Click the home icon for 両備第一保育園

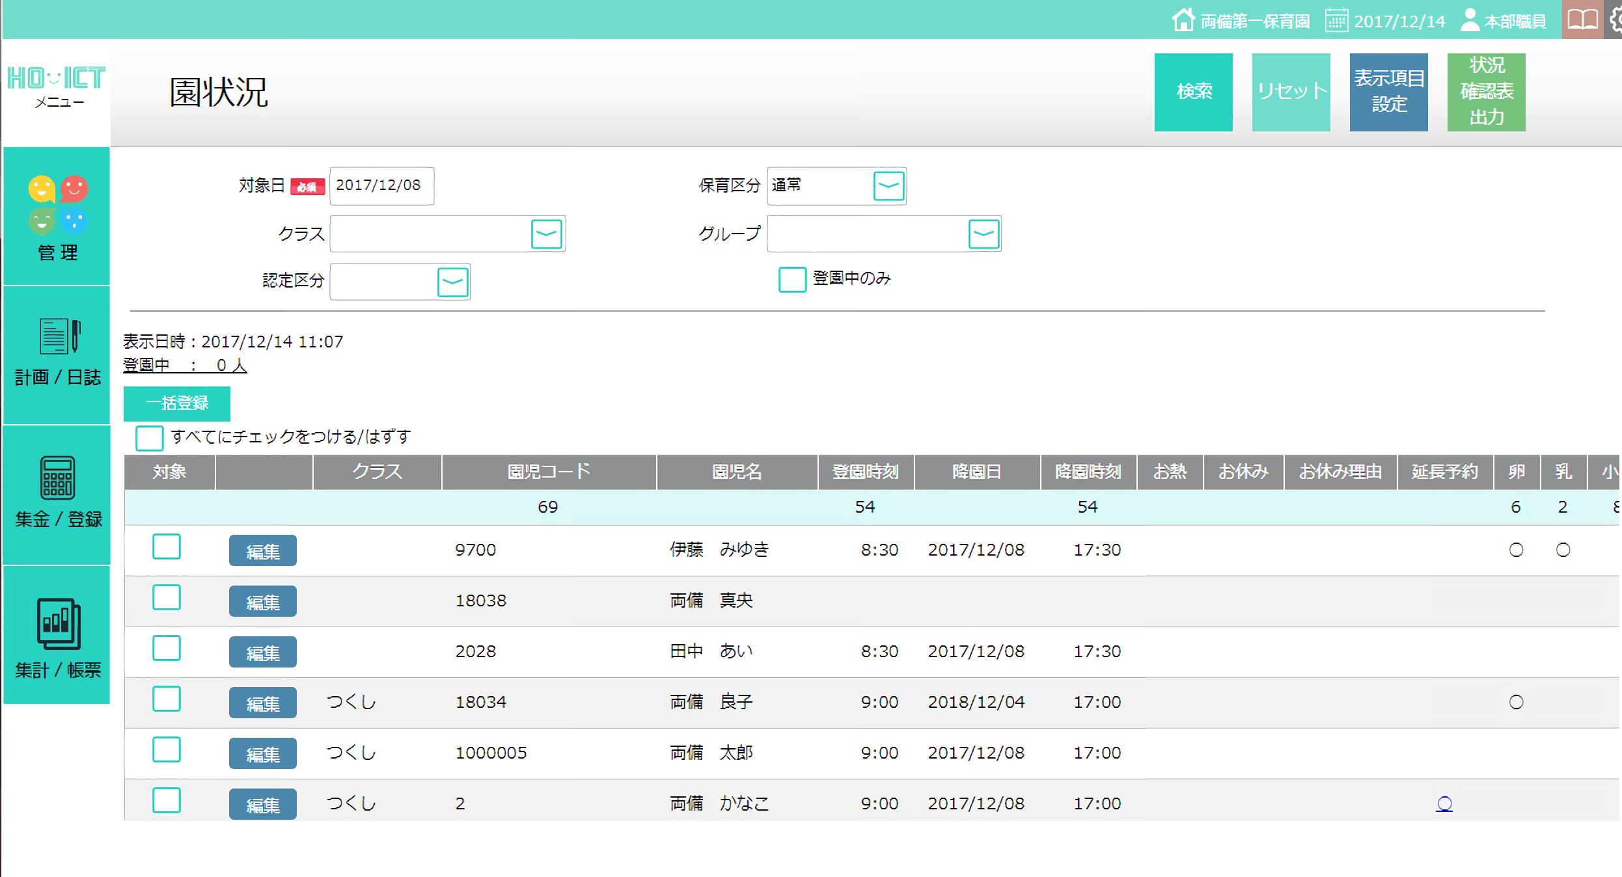(x=1183, y=20)
